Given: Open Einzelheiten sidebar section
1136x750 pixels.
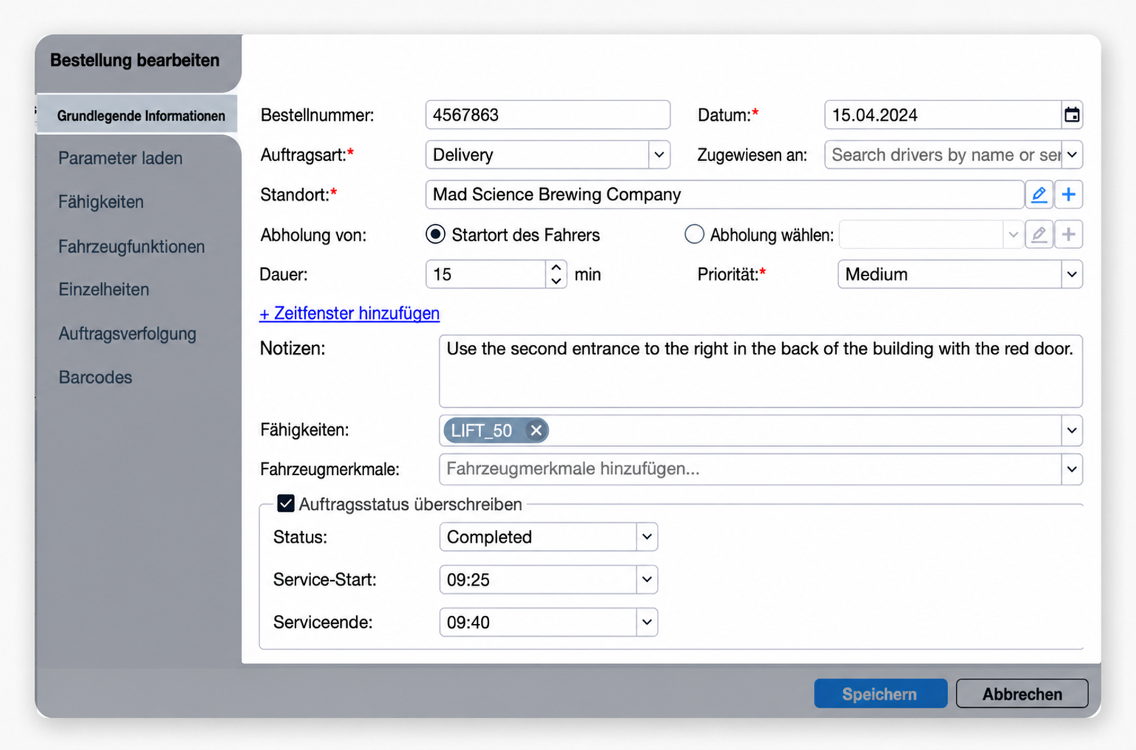Looking at the screenshot, I should pyautogui.click(x=103, y=289).
